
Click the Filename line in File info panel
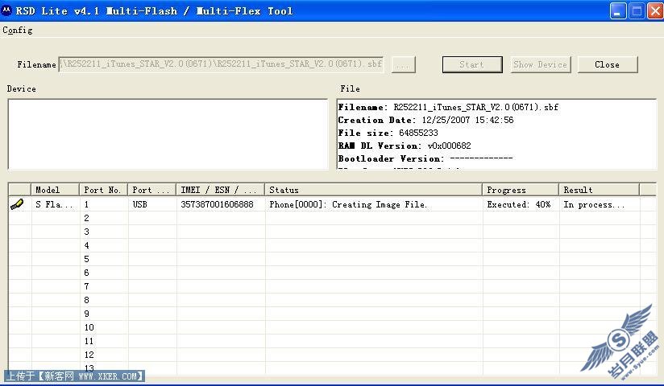[448, 108]
